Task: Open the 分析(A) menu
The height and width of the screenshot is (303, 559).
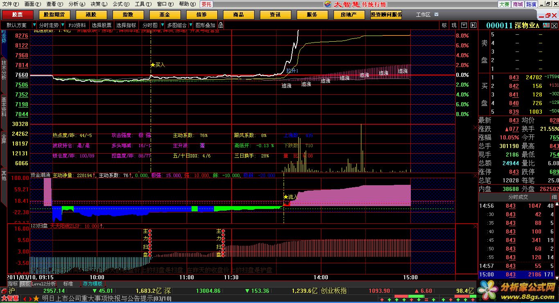Action: 77,4
